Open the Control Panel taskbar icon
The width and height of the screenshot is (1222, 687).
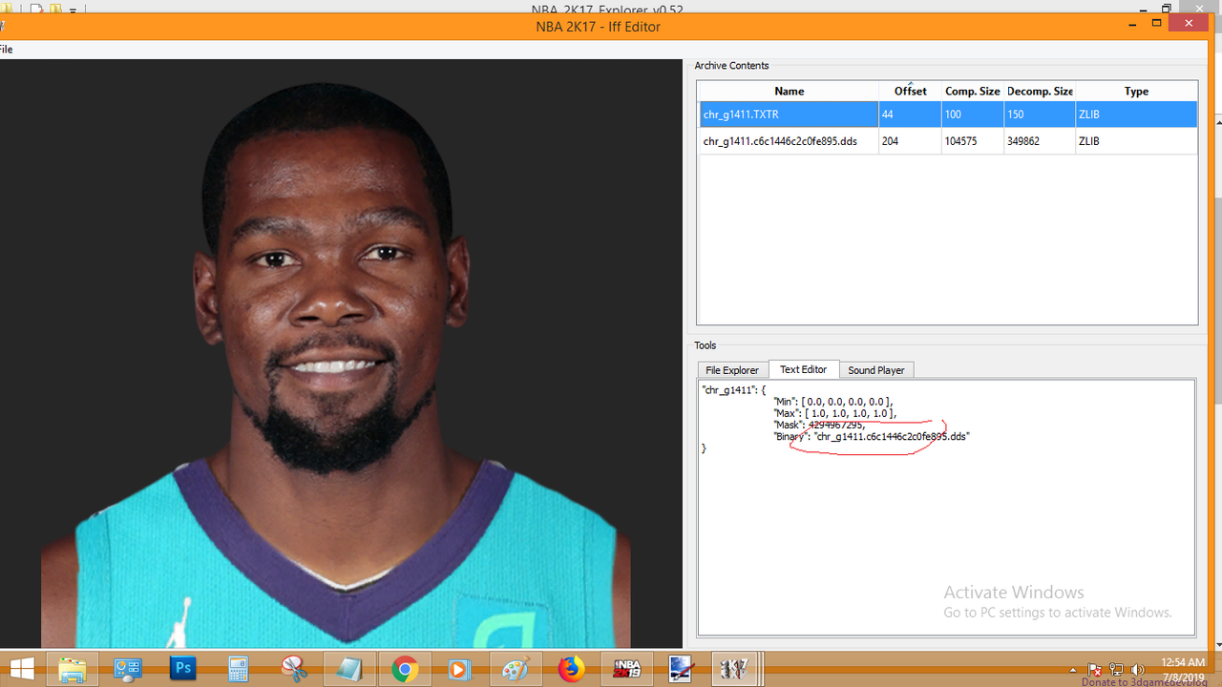128,669
